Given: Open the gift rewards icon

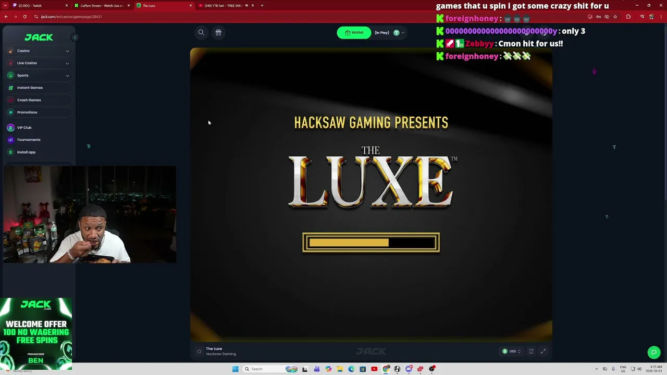Looking at the screenshot, I should [218, 32].
